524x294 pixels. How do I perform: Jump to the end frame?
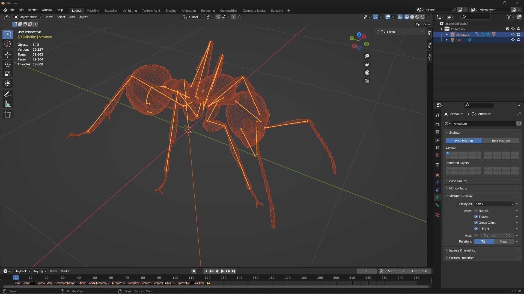pos(233,271)
